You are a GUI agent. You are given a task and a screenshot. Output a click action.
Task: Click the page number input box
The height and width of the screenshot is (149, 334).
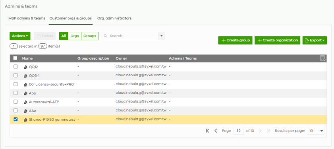click(238, 131)
